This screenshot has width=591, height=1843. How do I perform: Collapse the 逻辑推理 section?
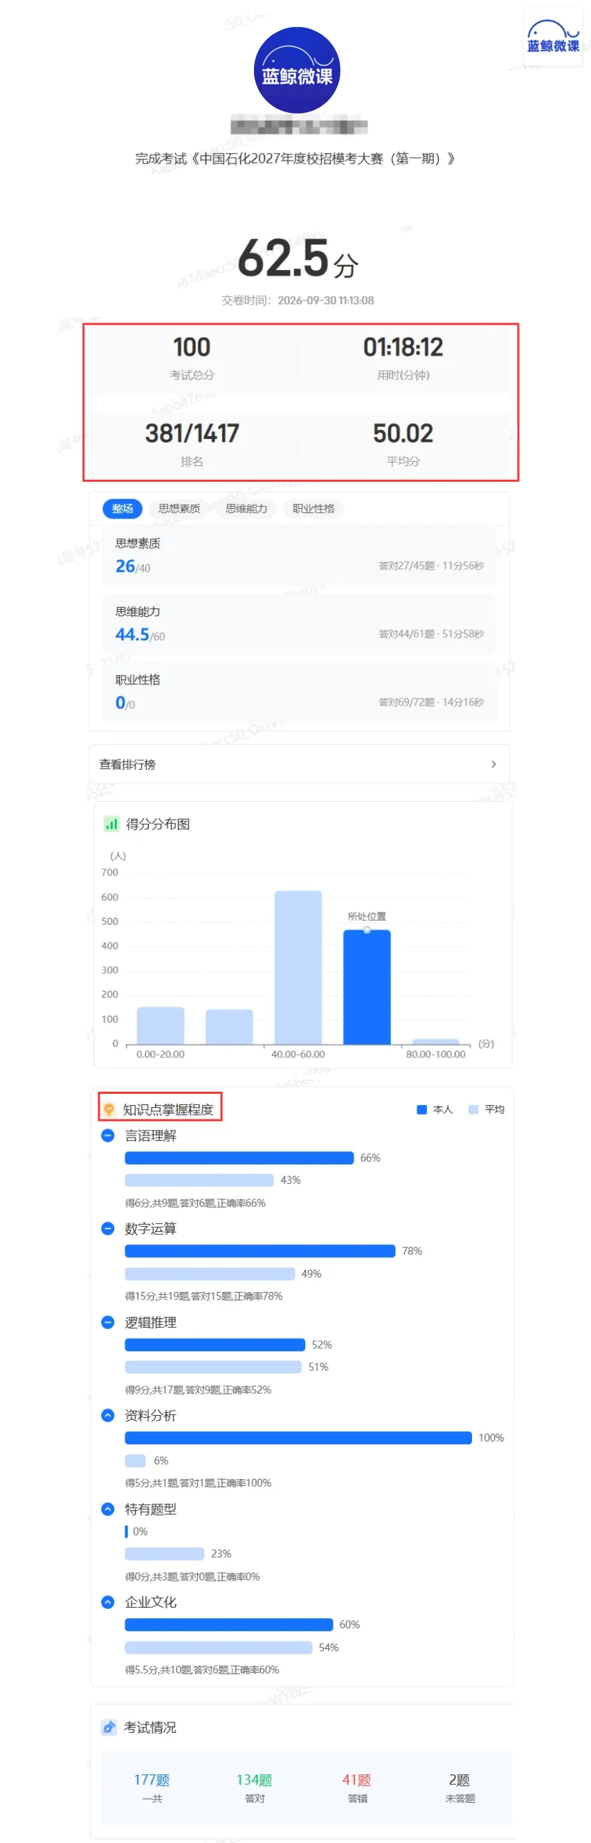[x=107, y=1322]
